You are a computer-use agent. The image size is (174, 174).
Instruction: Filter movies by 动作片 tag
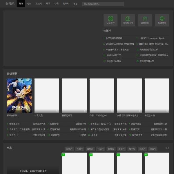coord(69,149)
